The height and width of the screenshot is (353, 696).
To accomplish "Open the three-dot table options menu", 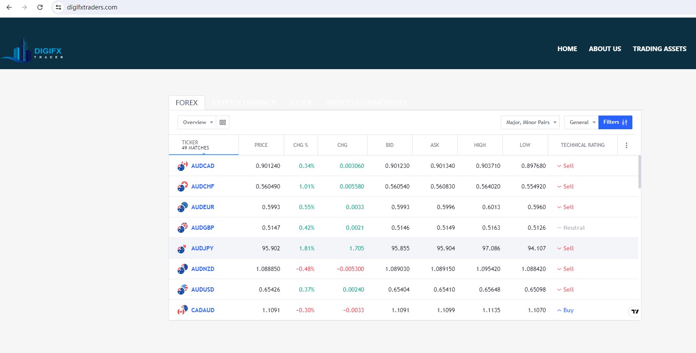I will (x=626, y=145).
